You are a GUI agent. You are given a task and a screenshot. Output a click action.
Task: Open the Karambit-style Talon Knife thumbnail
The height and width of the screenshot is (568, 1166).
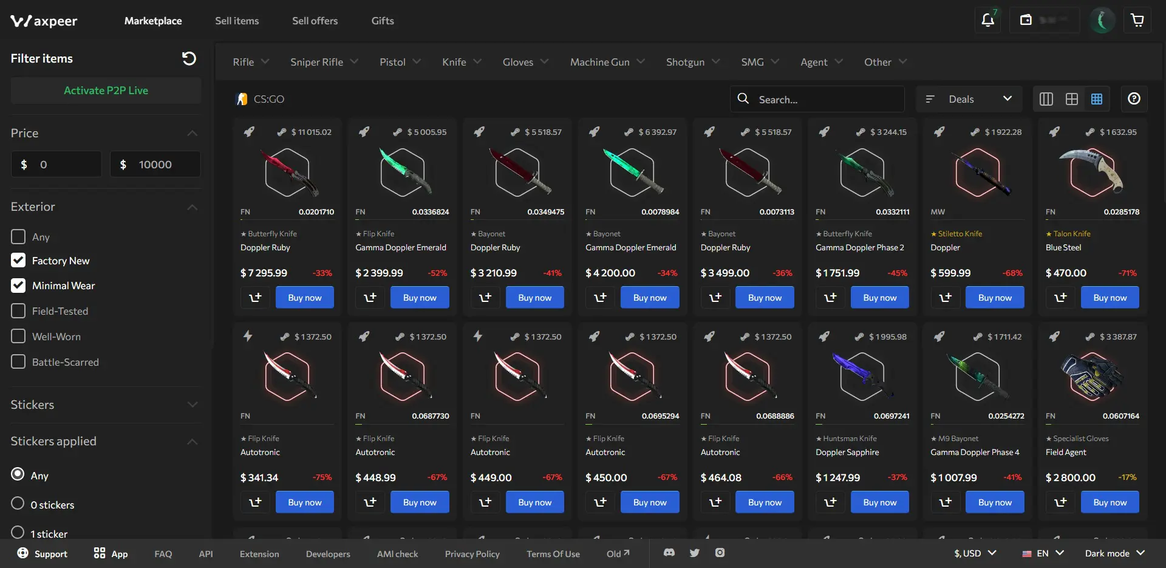pyautogui.click(x=1092, y=173)
